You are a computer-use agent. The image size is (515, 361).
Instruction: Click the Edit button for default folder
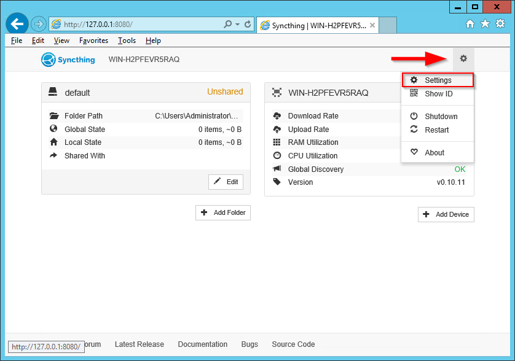[x=226, y=182]
